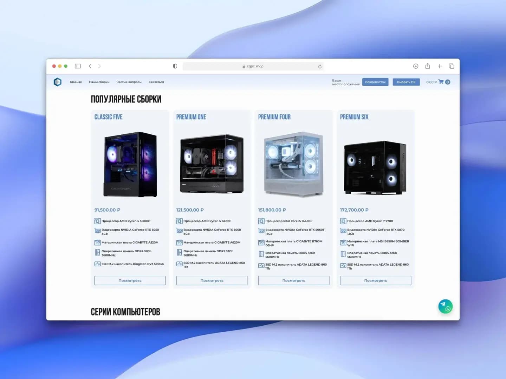
Task: Open the Частые вопросы section
Action: pos(129,82)
